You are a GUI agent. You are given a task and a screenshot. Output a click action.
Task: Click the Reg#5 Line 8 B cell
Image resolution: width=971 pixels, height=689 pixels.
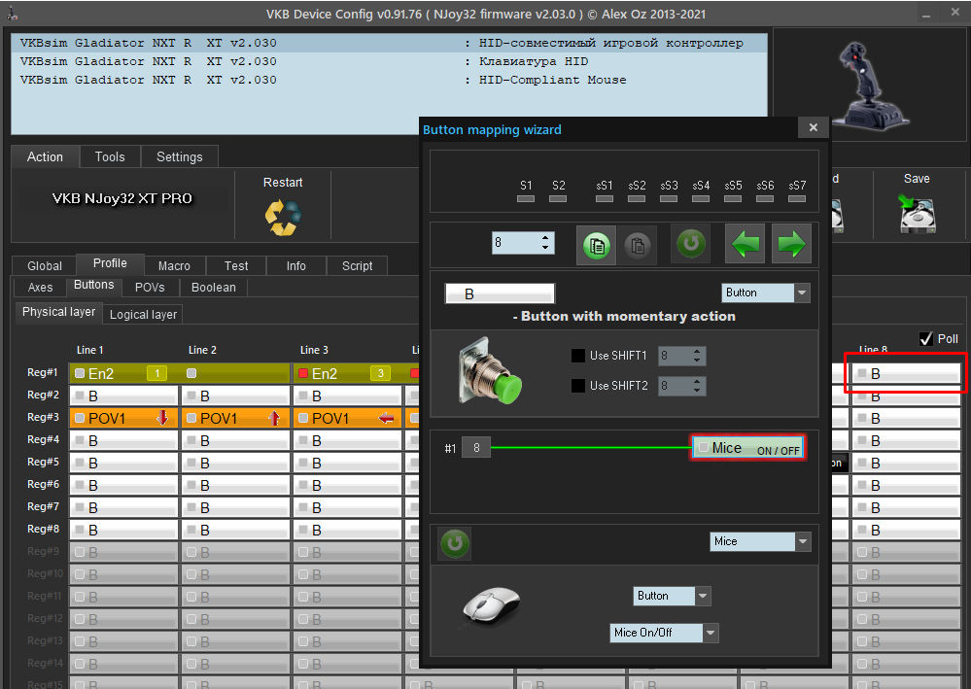pyautogui.click(x=907, y=463)
